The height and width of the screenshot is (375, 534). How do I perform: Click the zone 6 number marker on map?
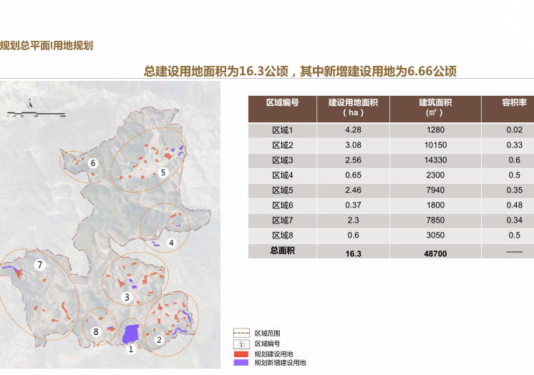(x=92, y=163)
